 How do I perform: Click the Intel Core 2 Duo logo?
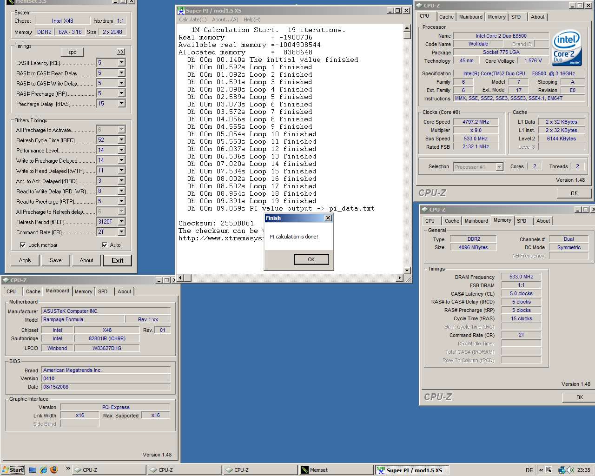567,48
